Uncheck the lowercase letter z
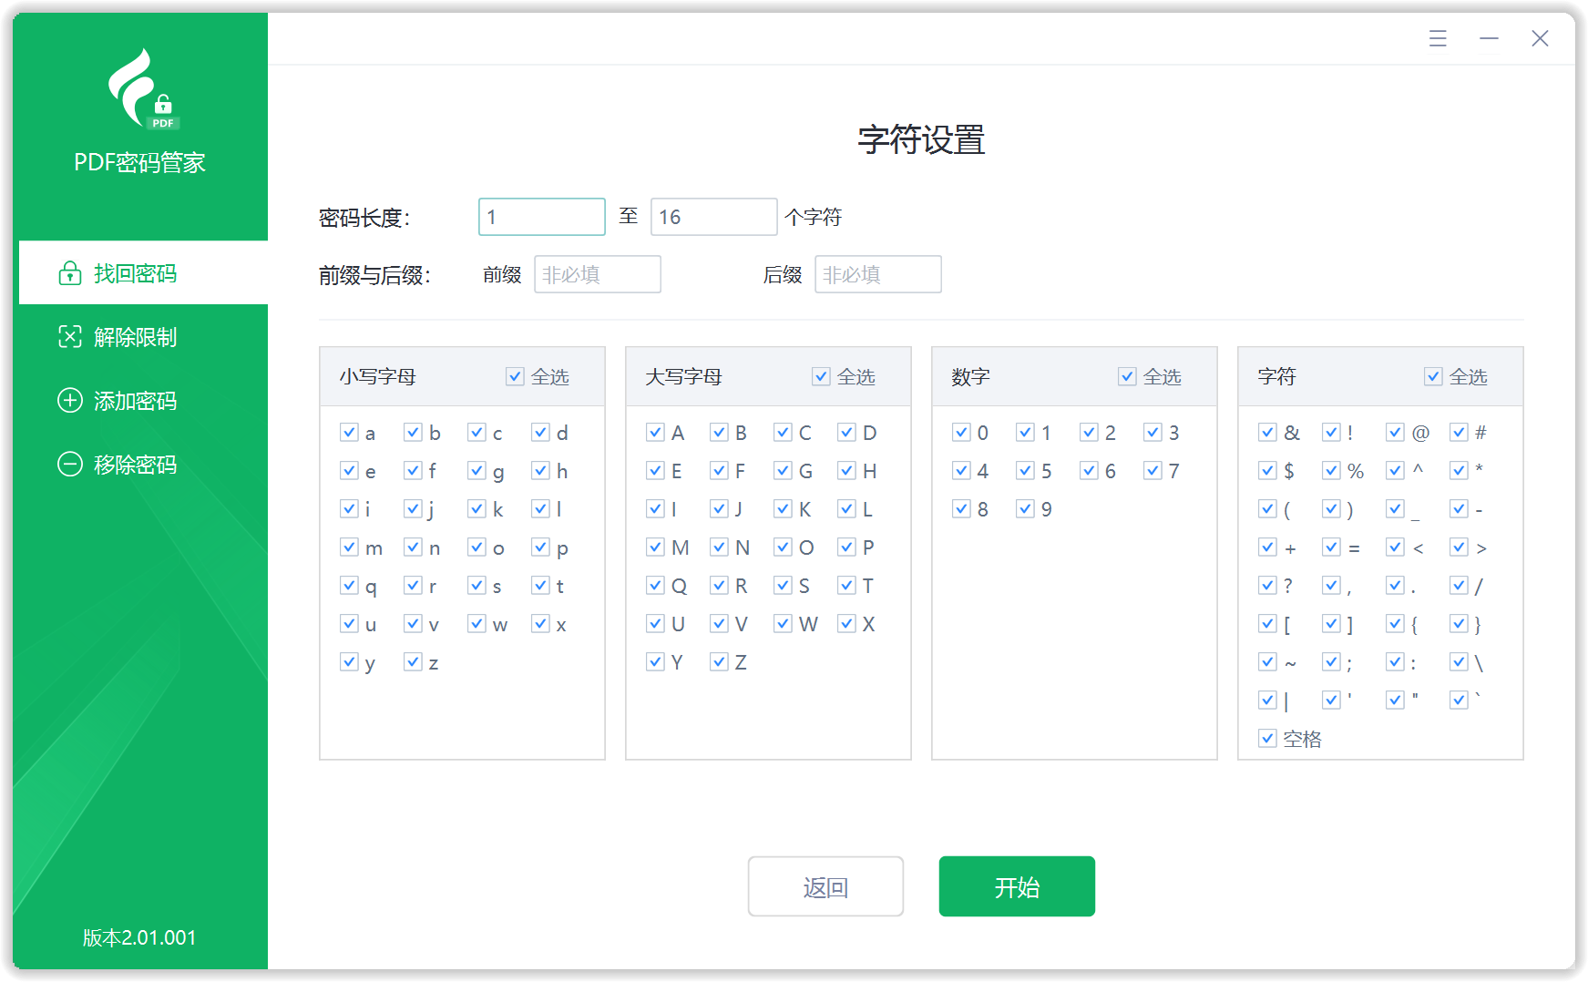1588x982 pixels. point(413,661)
